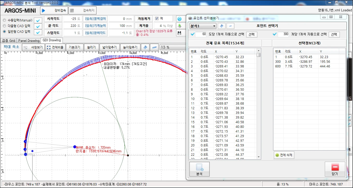Click the 시작각도 value field
353x188 pixels.
73,19
